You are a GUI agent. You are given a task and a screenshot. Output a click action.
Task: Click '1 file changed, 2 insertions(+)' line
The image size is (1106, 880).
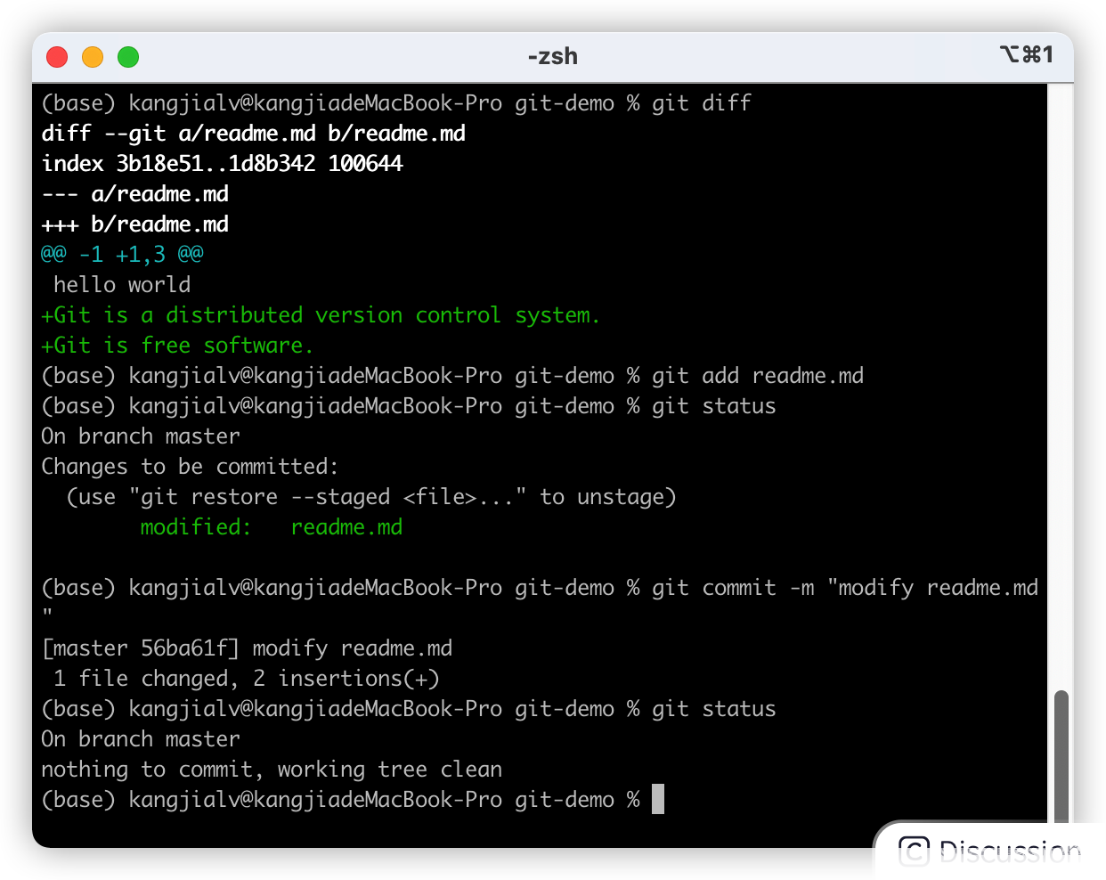(x=247, y=679)
